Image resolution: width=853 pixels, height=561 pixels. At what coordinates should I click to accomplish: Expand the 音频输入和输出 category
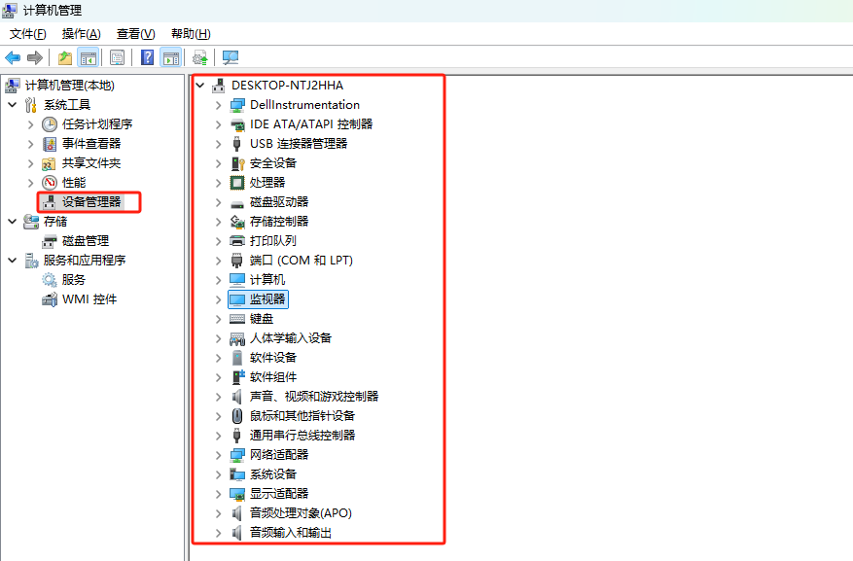tap(218, 533)
